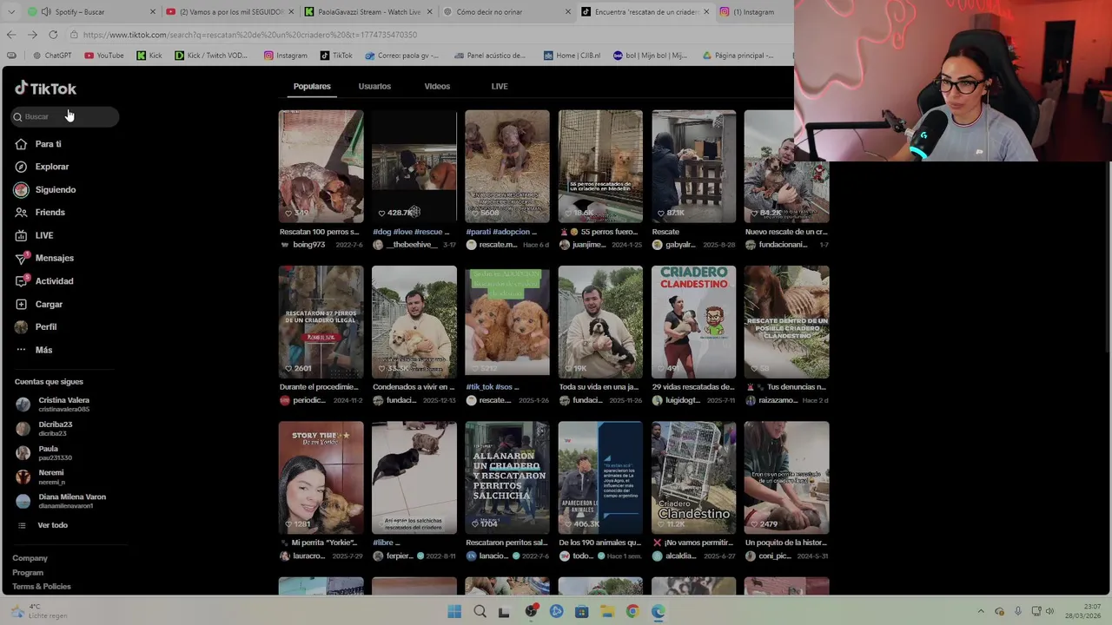Open the TikTok bookmark

click(336, 56)
